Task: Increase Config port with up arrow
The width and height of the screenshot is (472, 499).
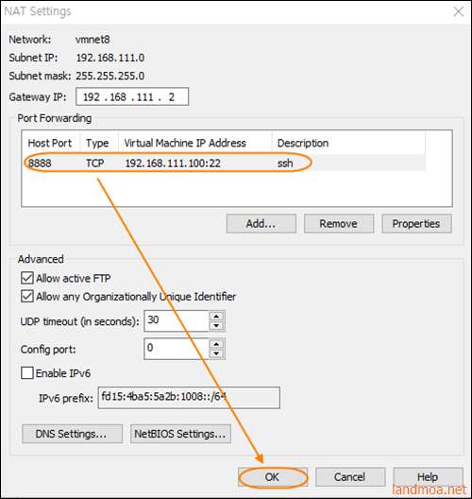Action: [216, 344]
